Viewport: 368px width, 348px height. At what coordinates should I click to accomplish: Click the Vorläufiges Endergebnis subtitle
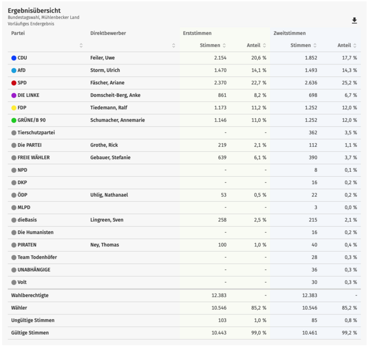[31, 24]
